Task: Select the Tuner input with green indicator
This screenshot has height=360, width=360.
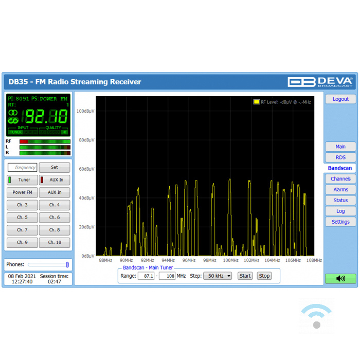Action: [x=22, y=180]
